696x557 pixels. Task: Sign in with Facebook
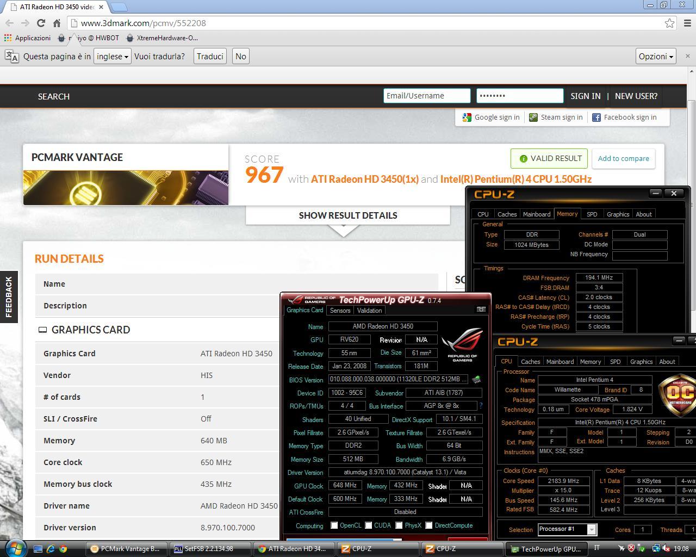tap(624, 117)
